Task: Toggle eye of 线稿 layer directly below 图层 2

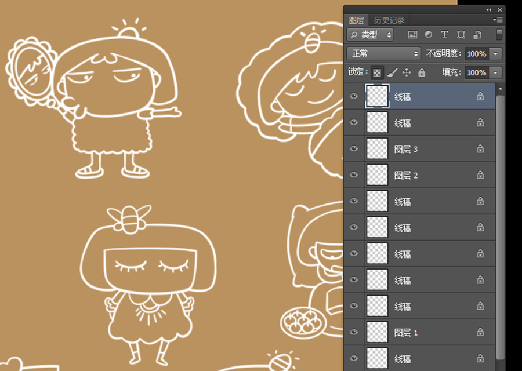Action: (x=354, y=201)
